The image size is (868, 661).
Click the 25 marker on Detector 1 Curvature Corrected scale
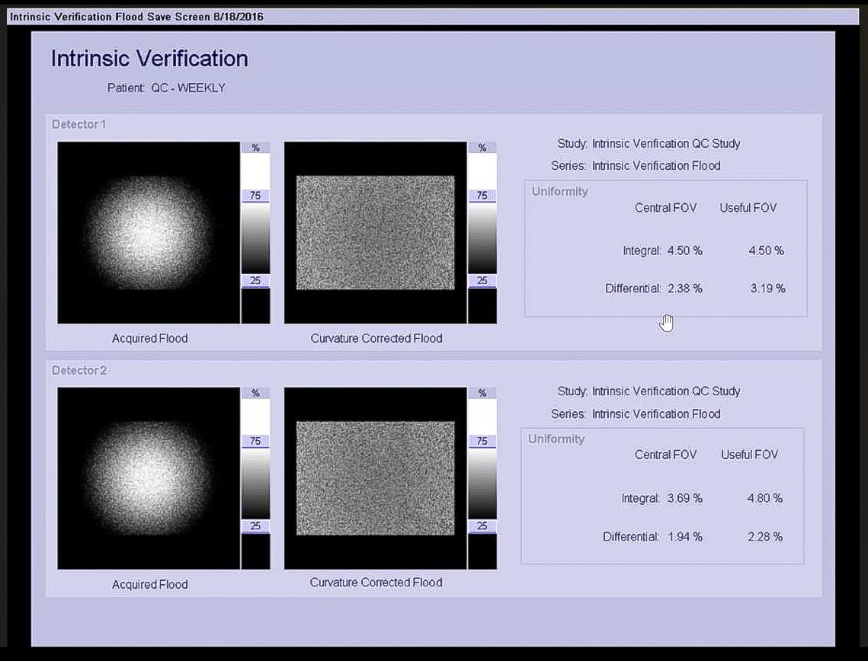[x=482, y=281]
